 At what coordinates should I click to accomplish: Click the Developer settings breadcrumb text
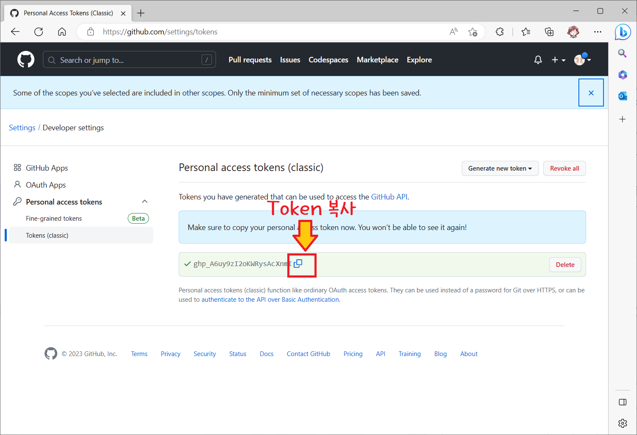tap(73, 128)
